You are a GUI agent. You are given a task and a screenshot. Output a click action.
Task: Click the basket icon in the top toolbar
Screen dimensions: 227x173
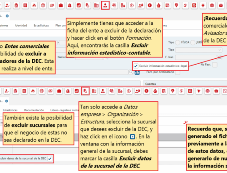coord(221,5)
